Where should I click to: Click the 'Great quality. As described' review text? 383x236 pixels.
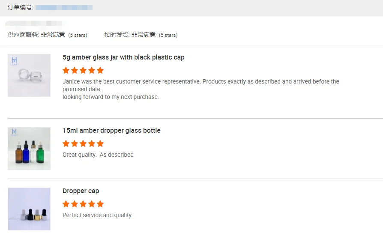98,155
